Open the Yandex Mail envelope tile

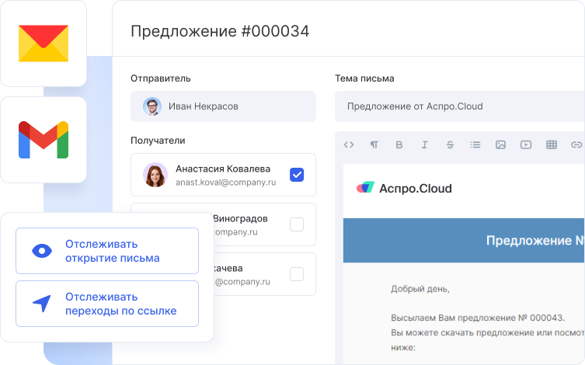pyautogui.click(x=44, y=43)
